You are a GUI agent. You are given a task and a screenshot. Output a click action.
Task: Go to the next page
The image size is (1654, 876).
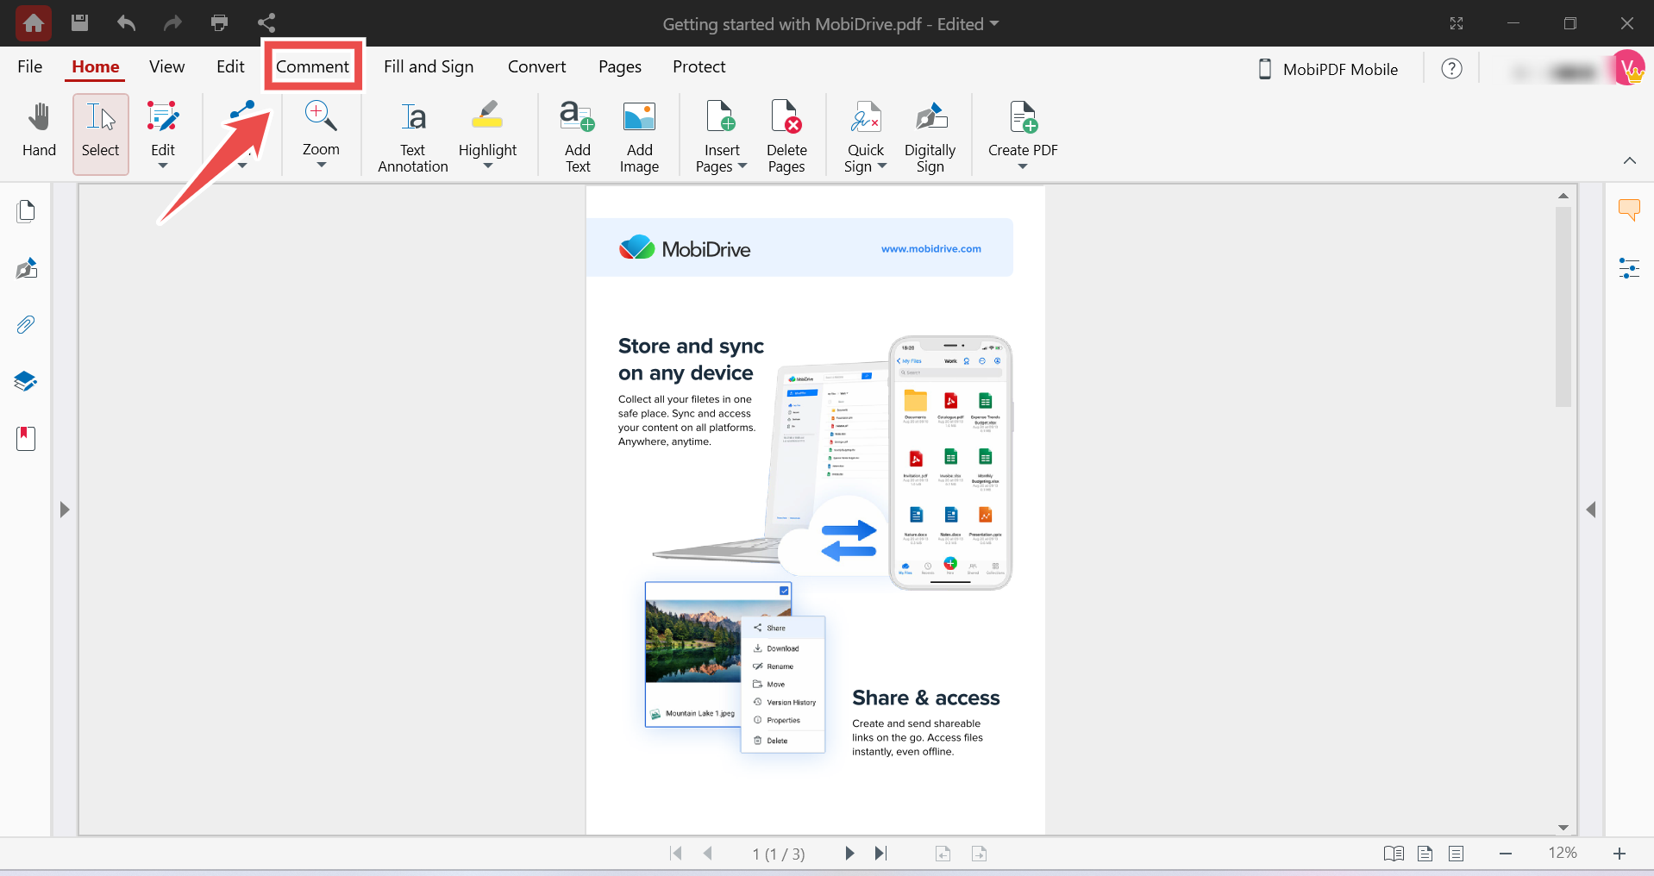point(849,853)
